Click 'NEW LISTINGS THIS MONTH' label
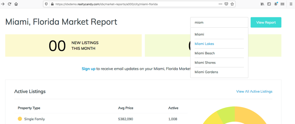The image size is (295, 124). click(x=85, y=46)
